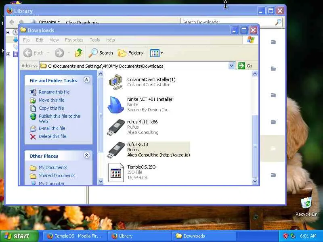Collapse File and Folder Tasks panel
This screenshot has height=242, width=323.
click(87, 80)
